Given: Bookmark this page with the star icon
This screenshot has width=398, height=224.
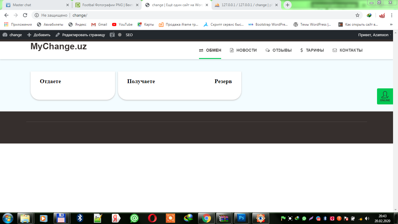Looking at the screenshot, I should coord(358,15).
